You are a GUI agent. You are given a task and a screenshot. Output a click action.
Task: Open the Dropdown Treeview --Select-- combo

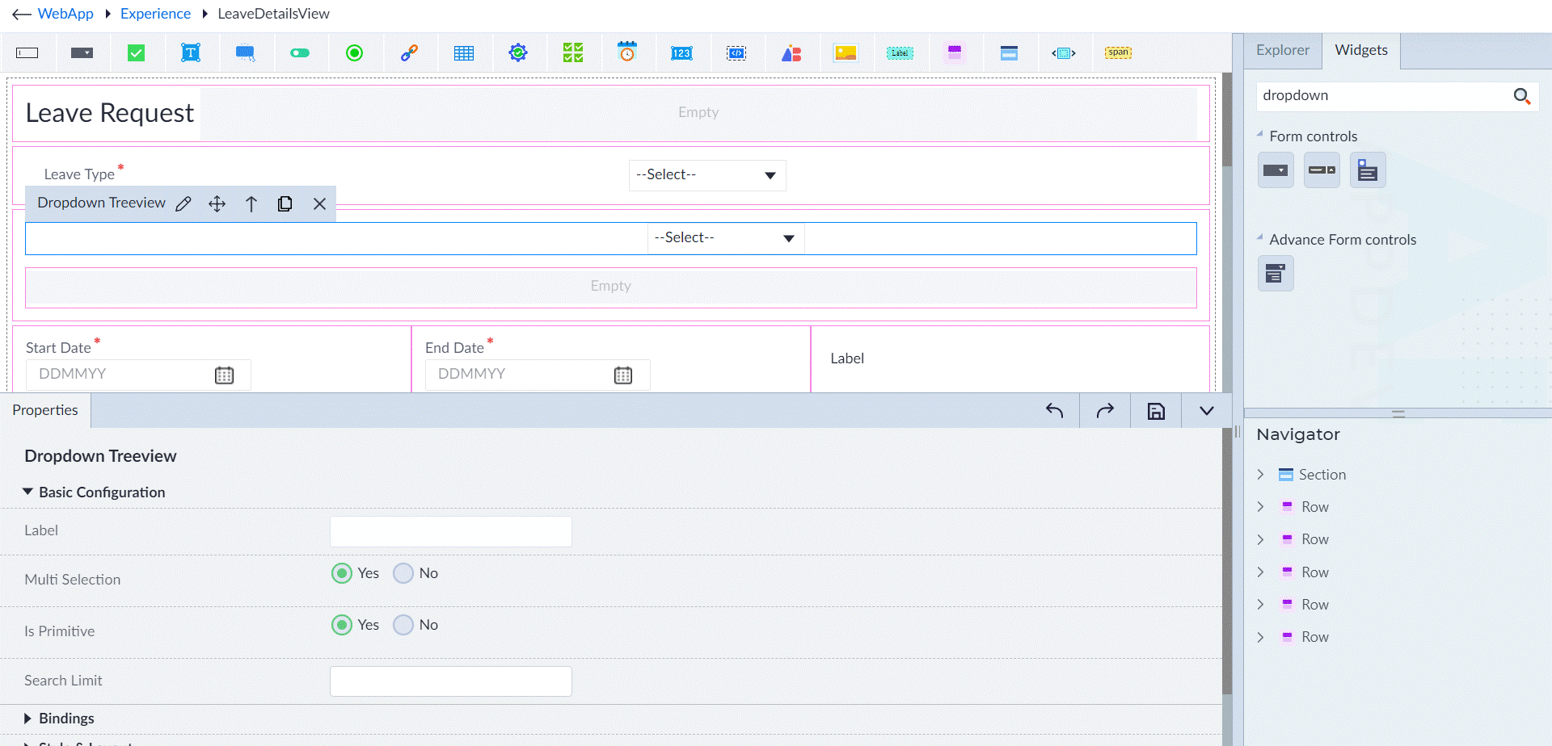pyautogui.click(x=726, y=238)
